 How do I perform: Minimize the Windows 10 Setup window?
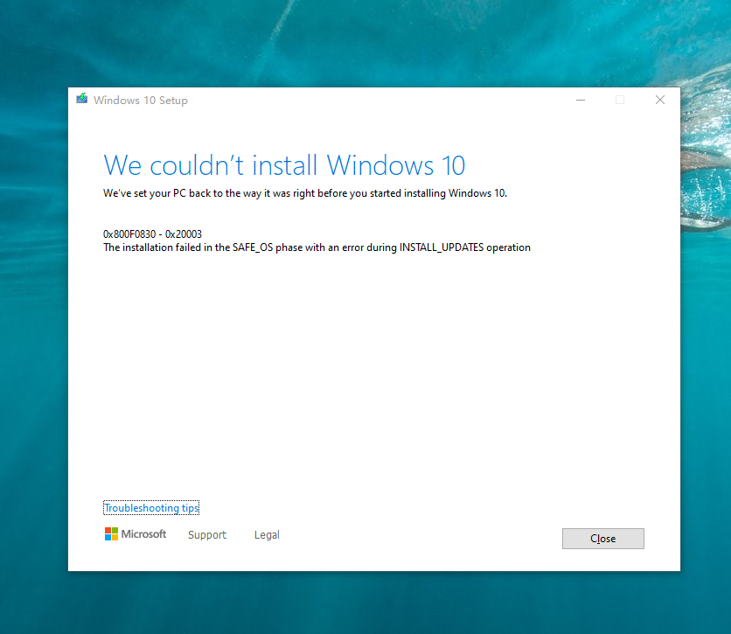click(x=581, y=100)
